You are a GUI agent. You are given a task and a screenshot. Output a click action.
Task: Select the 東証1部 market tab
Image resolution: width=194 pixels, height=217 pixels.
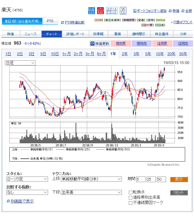coord(22,21)
